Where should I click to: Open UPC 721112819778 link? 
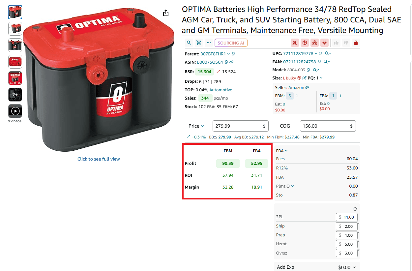coord(298,53)
